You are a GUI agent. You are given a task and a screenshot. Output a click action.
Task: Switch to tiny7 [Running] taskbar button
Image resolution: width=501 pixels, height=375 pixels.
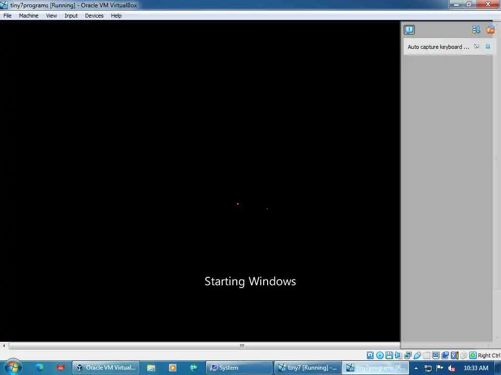tap(308, 368)
